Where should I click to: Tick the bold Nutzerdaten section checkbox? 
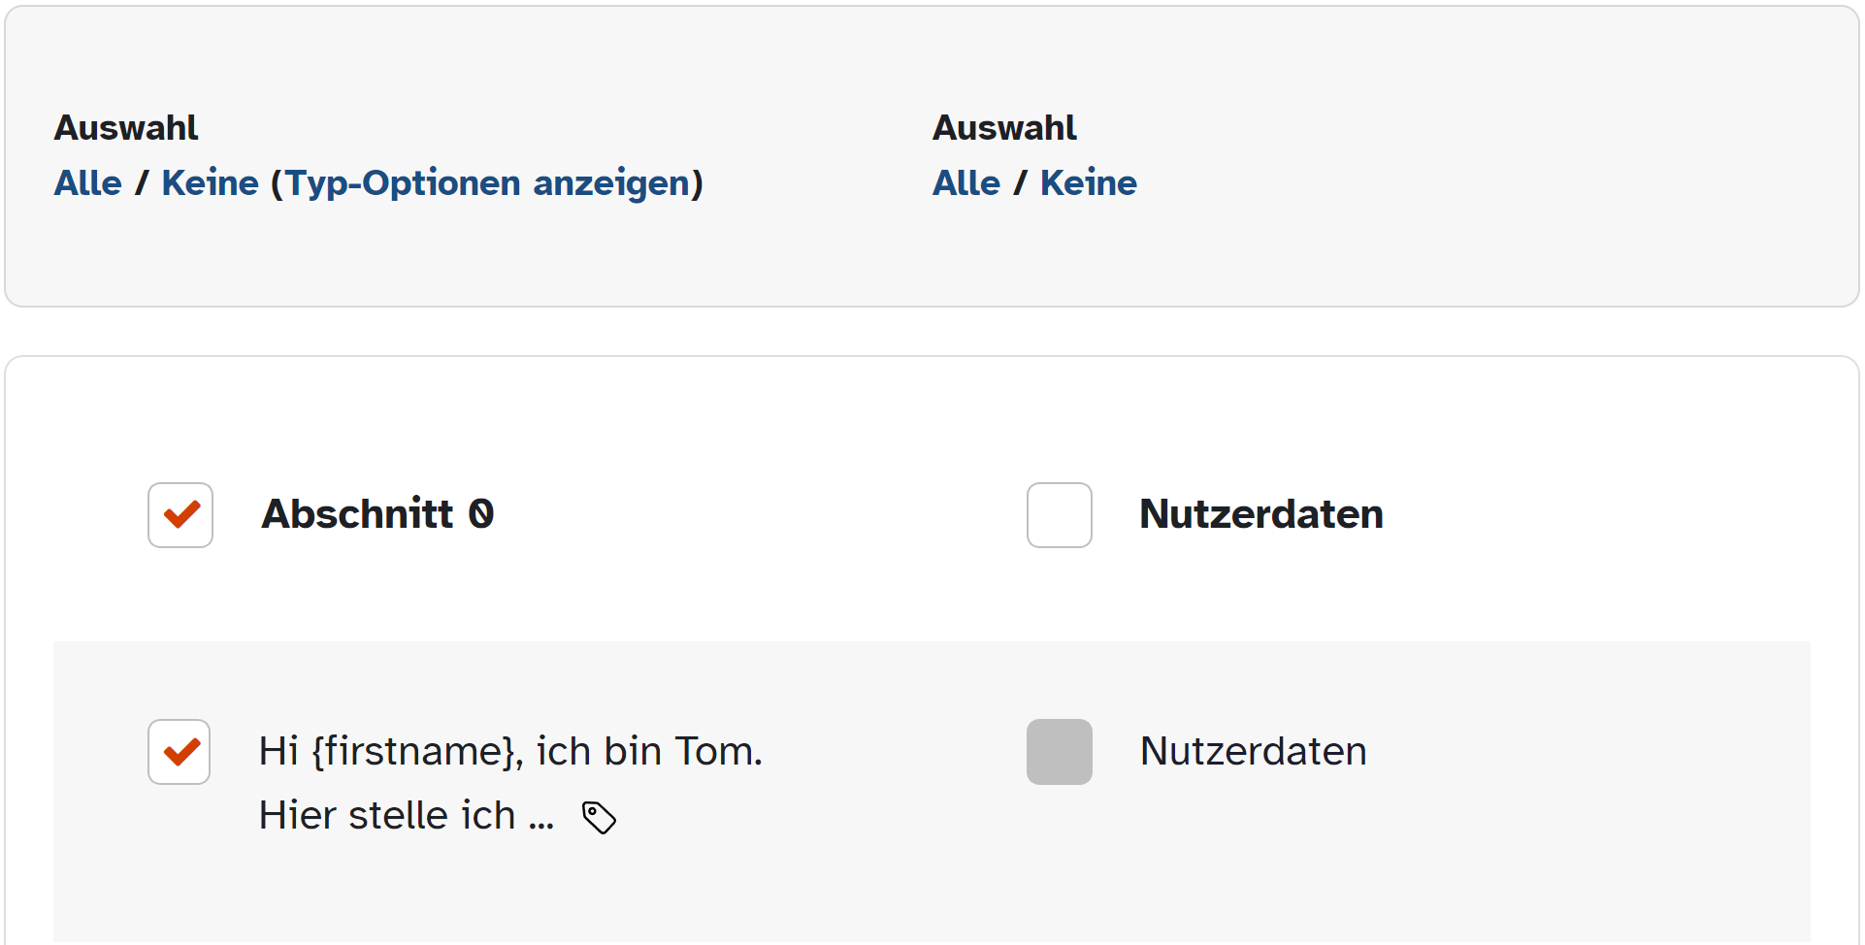tap(1060, 515)
